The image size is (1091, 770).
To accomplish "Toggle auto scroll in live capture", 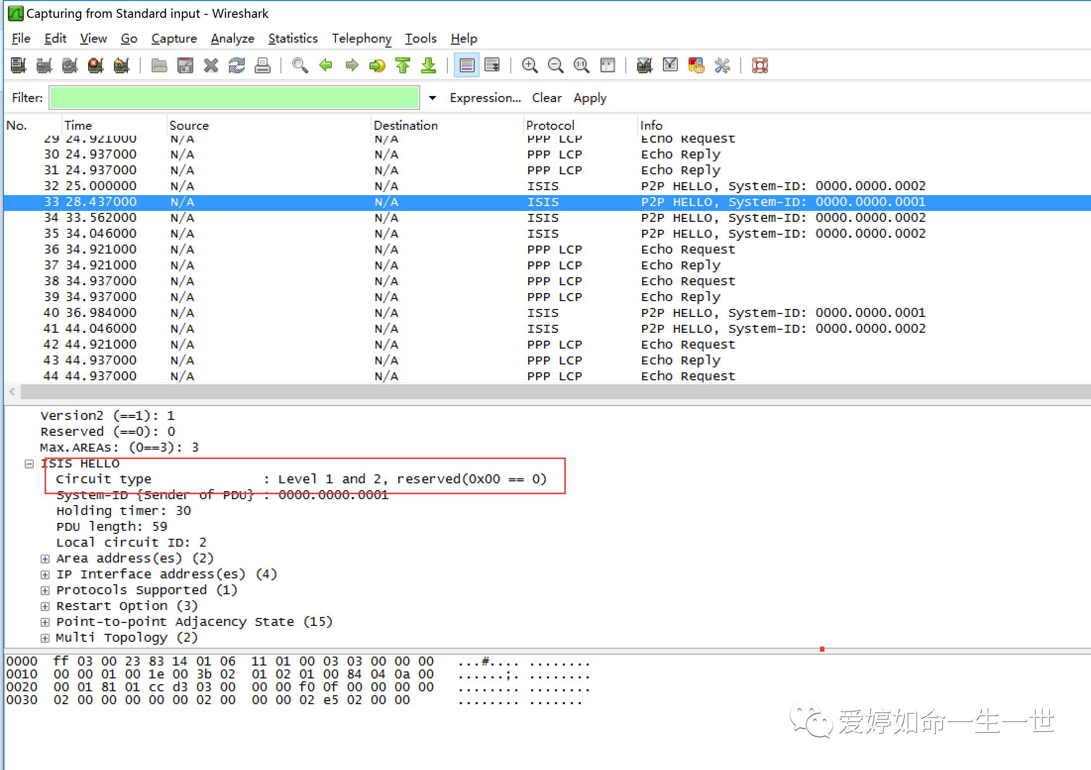I will click(492, 65).
